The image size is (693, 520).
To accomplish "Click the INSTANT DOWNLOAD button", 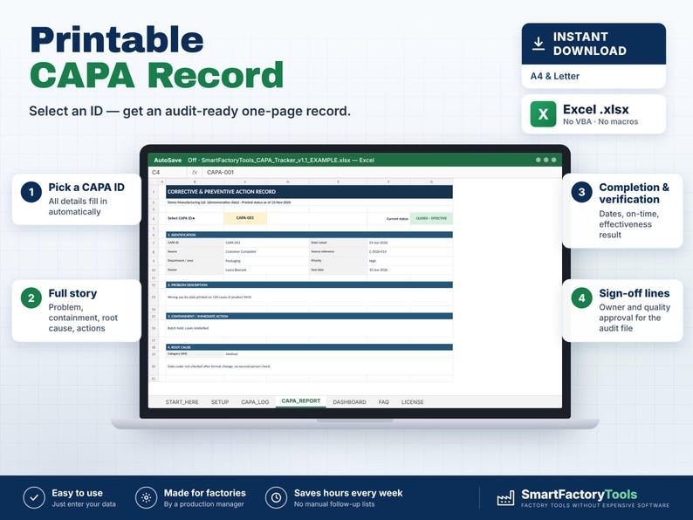I will (594, 44).
